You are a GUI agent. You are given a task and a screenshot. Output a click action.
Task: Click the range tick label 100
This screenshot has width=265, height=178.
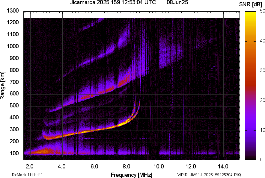point(14,153)
